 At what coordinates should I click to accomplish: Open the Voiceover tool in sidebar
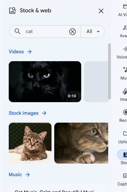click(122, 53)
